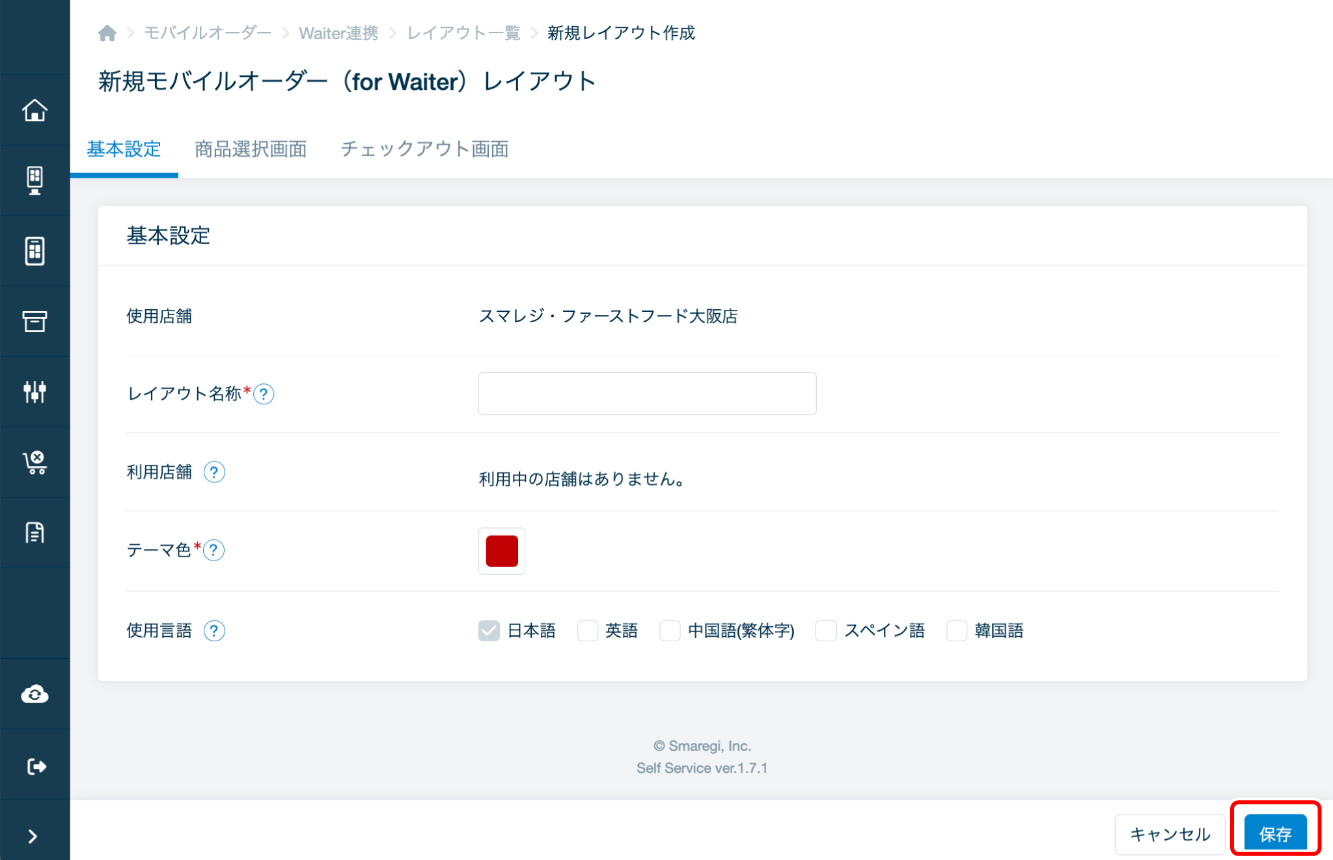Image resolution: width=1333 pixels, height=860 pixels.
Task: Click the cart cancel sidebar icon
Action: point(34,462)
